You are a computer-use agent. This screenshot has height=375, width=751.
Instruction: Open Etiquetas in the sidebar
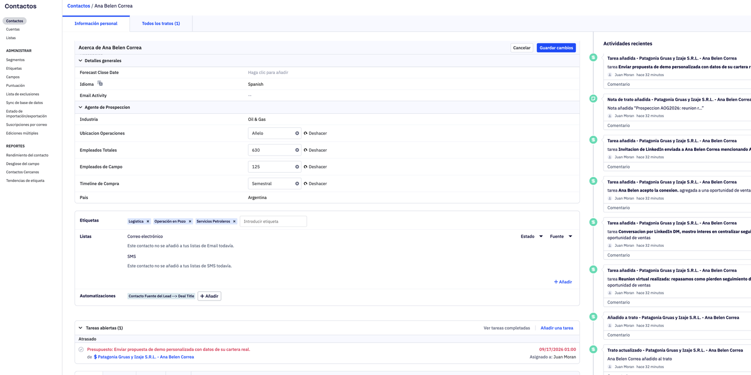click(14, 69)
